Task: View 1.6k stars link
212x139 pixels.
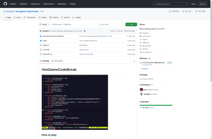Action: (145, 43)
